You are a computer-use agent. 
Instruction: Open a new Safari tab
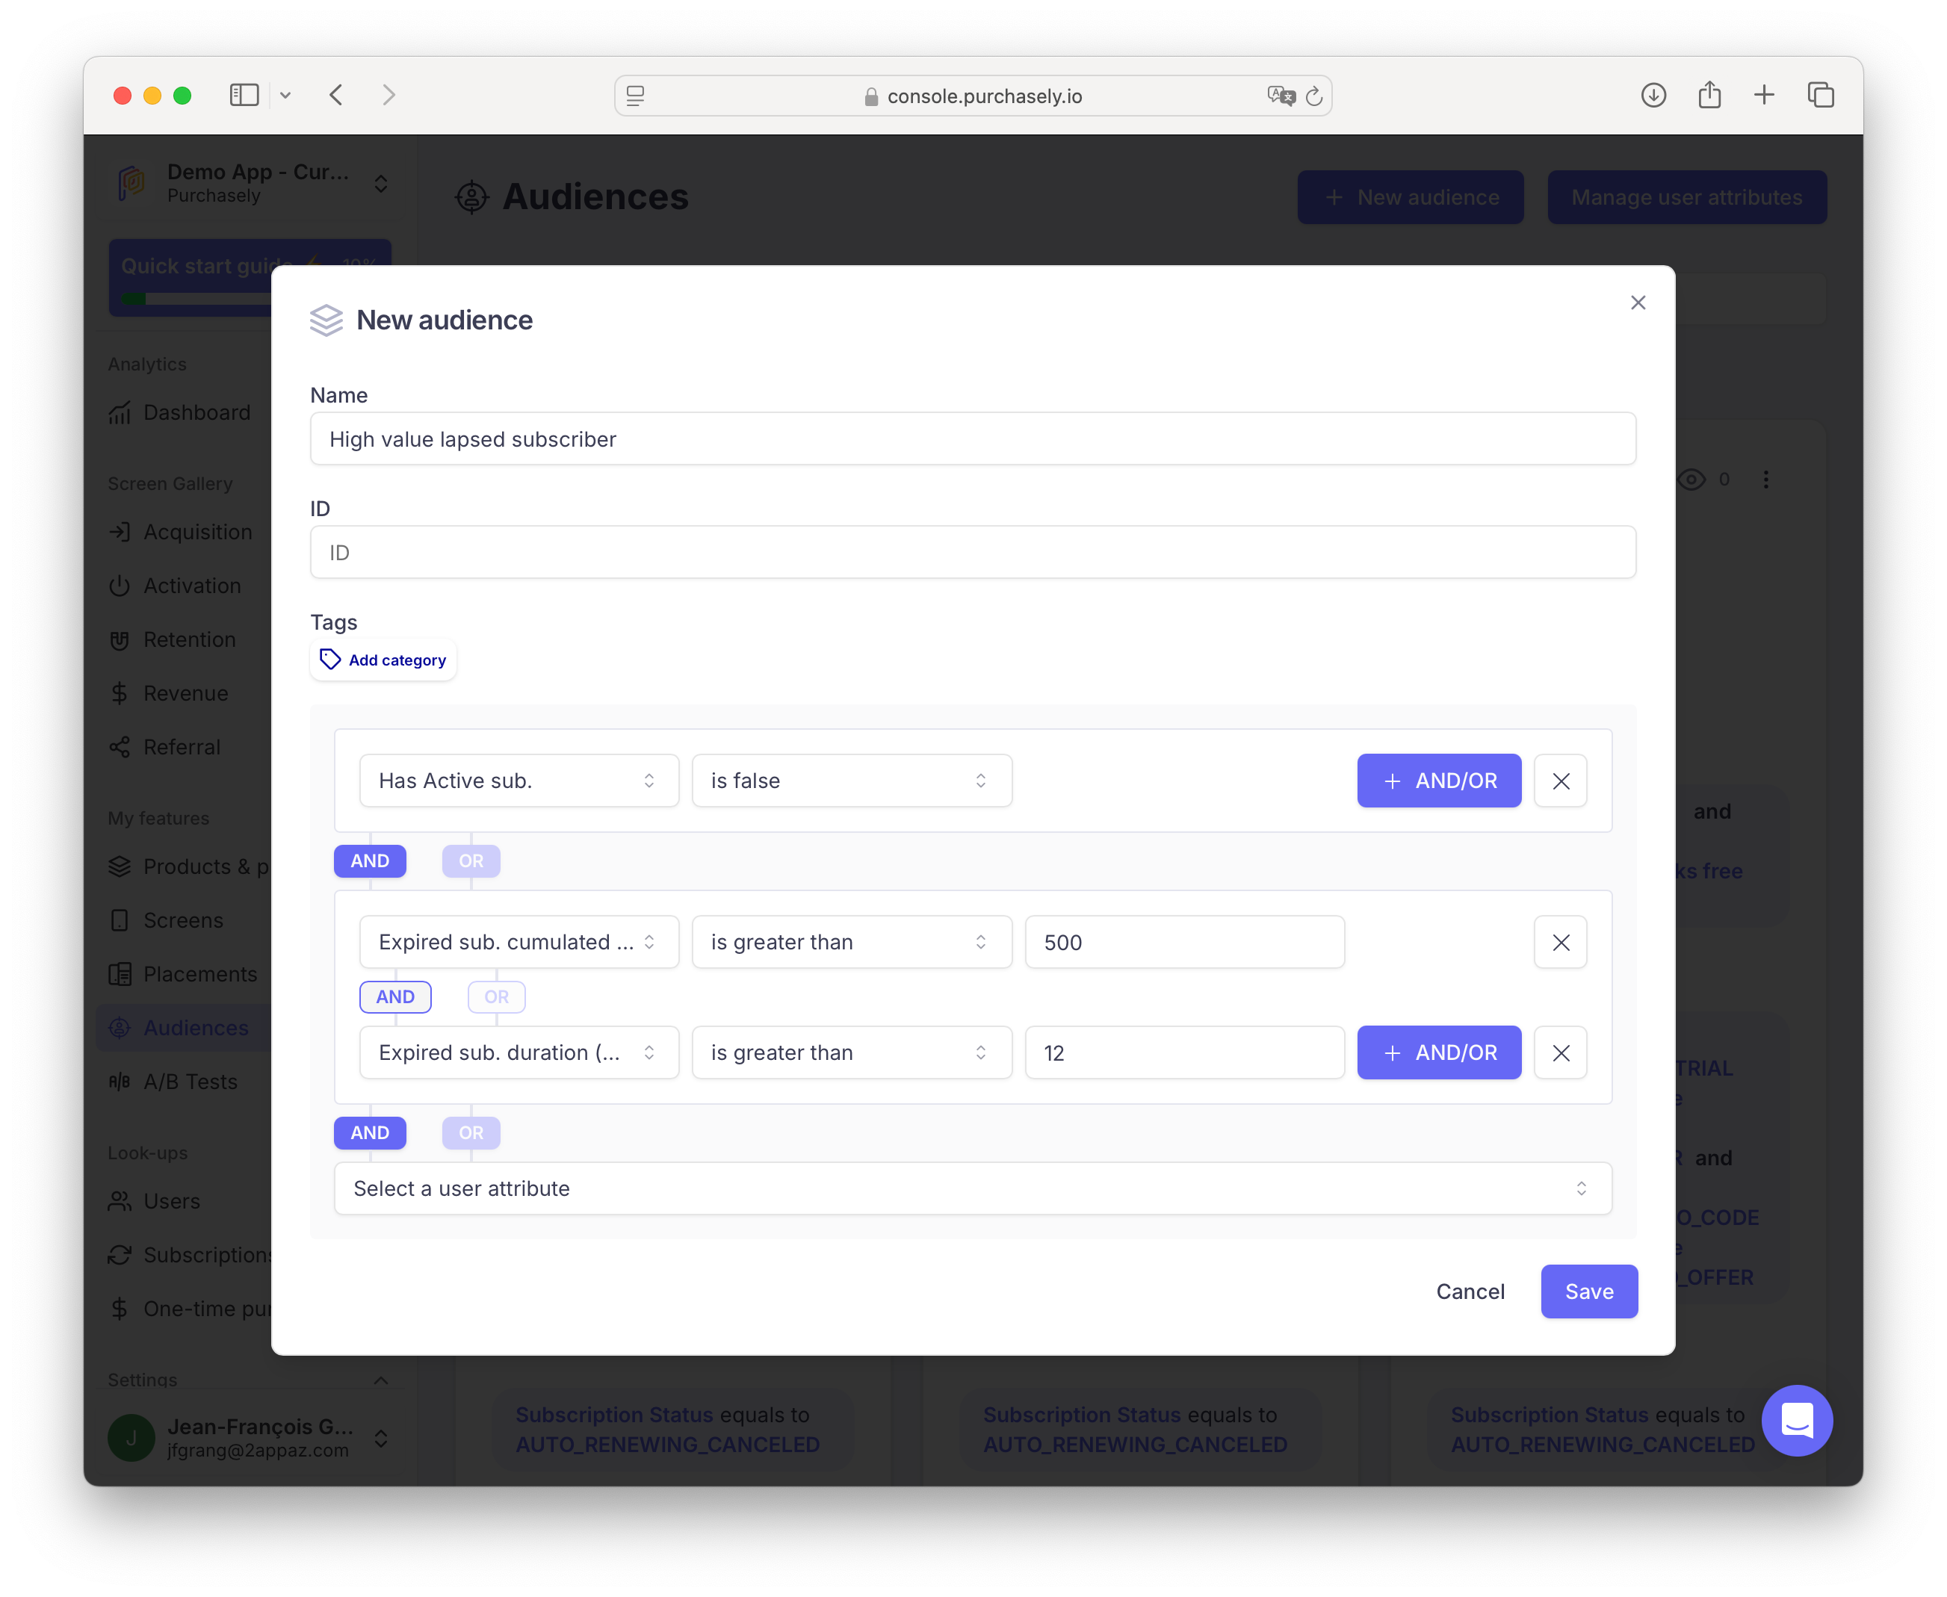pos(1763,95)
